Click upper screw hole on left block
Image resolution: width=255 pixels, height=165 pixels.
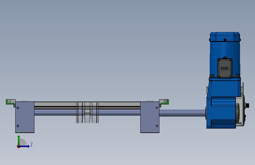tap(18, 108)
